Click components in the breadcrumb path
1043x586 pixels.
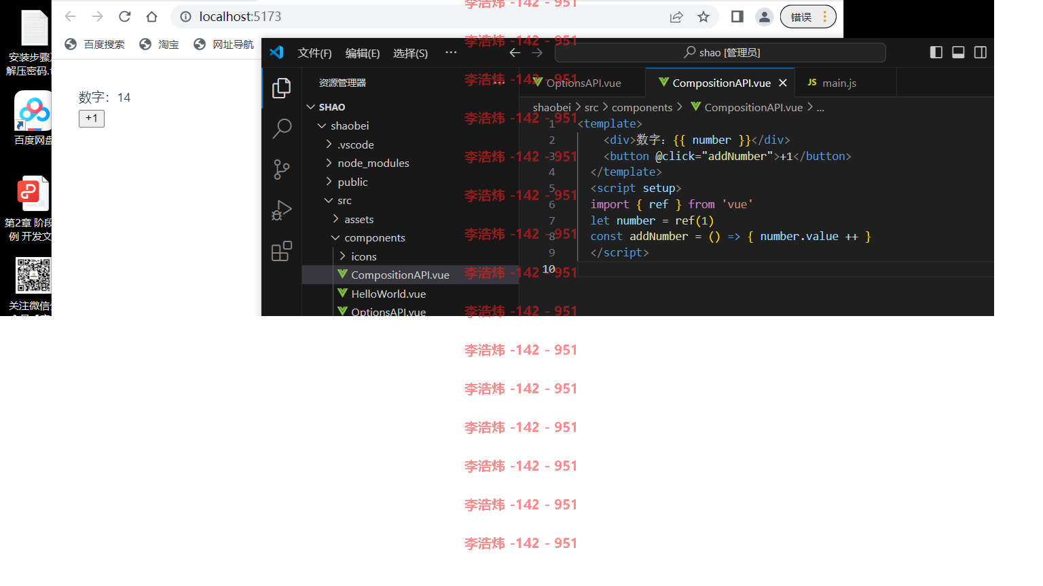[x=642, y=107]
